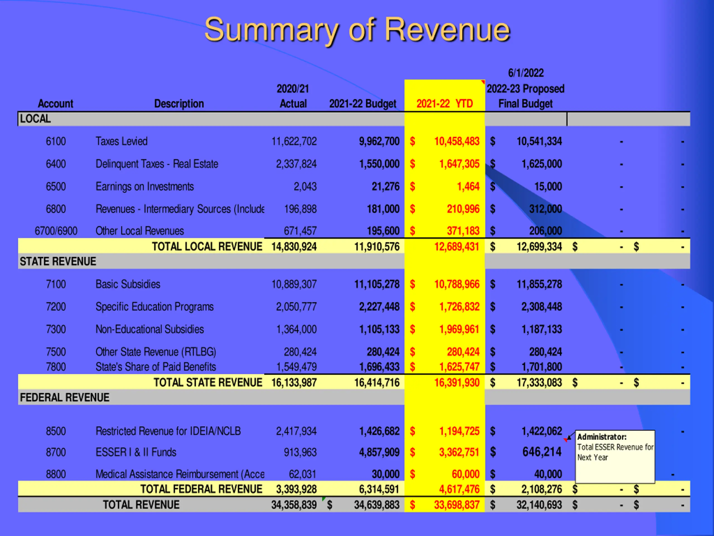Click the '2022-23 Proposed Final Budget' header

[x=525, y=96]
